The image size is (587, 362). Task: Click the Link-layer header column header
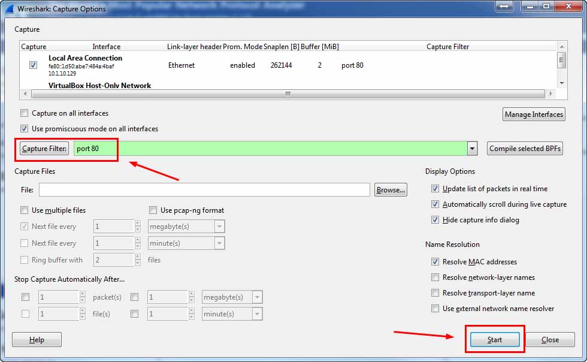point(194,47)
